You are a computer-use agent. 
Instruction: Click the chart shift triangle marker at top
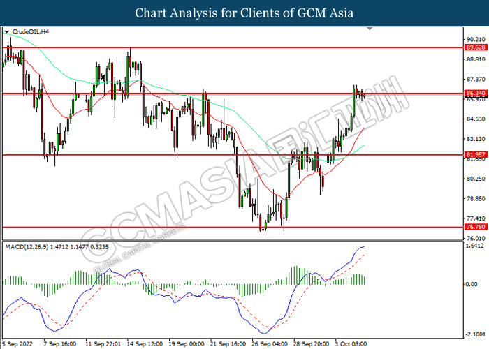pos(370,29)
